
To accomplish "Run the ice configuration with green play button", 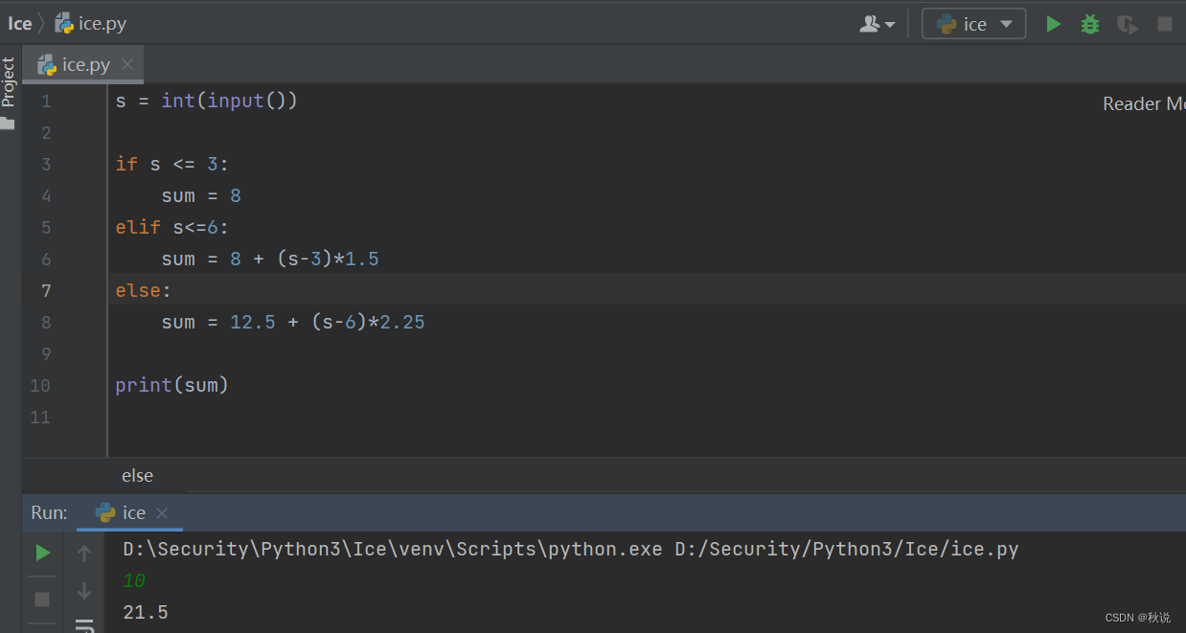I will (1053, 24).
